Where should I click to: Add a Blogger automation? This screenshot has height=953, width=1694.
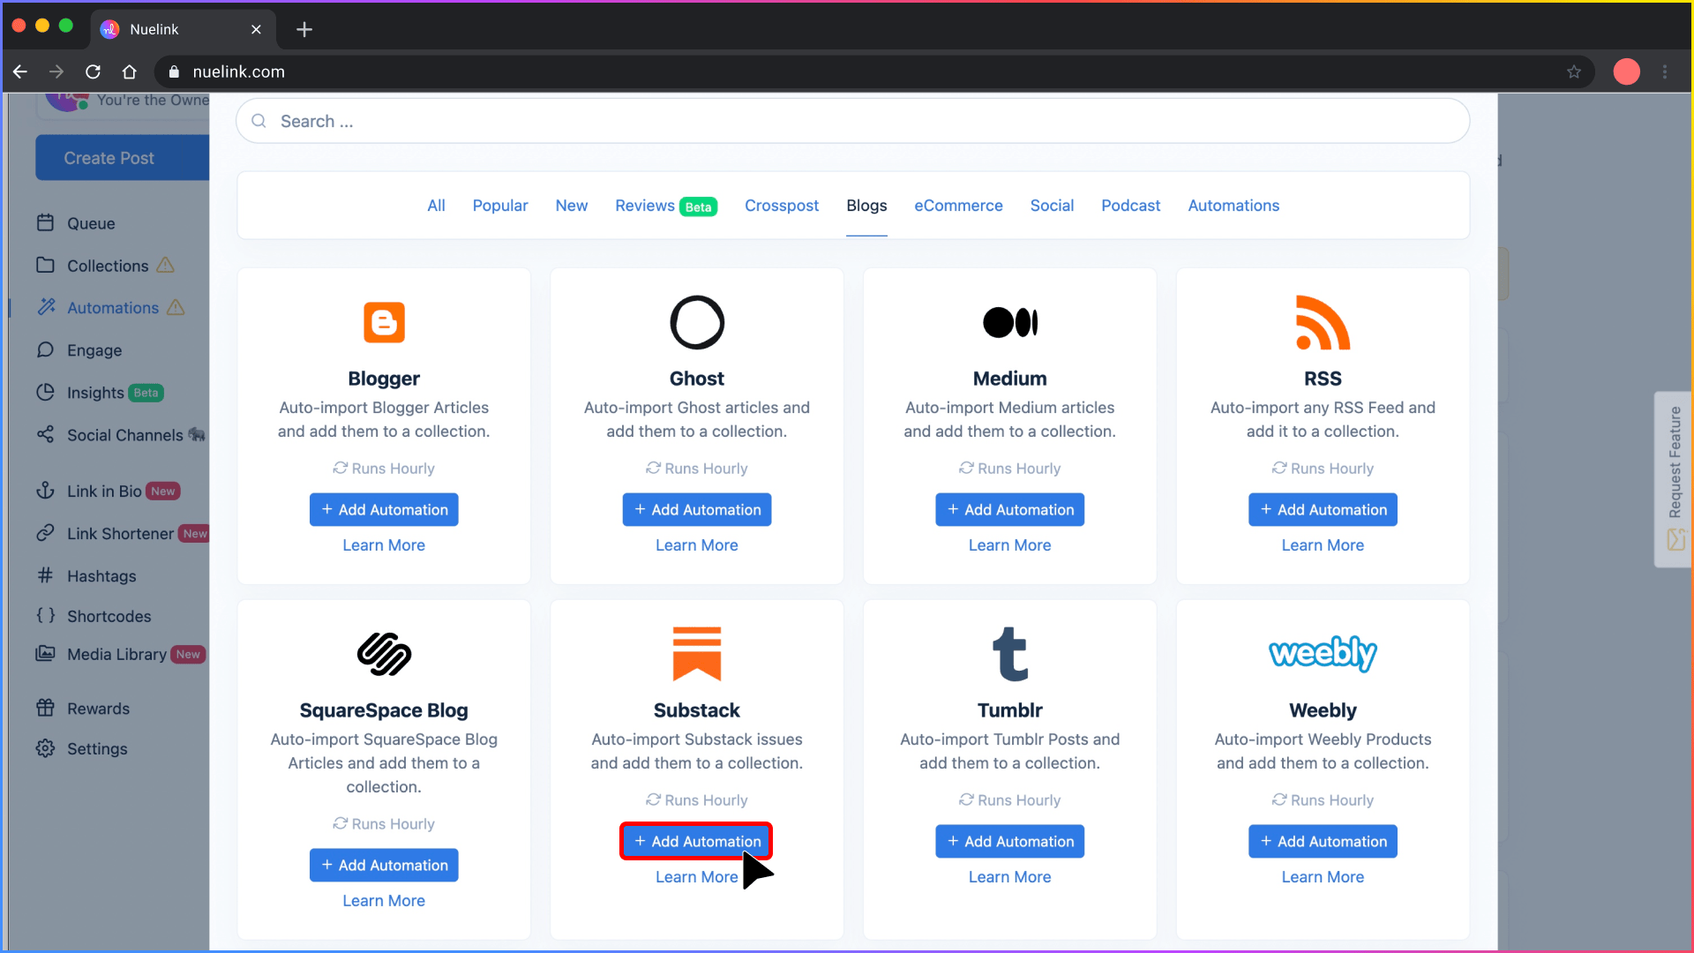coord(384,509)
